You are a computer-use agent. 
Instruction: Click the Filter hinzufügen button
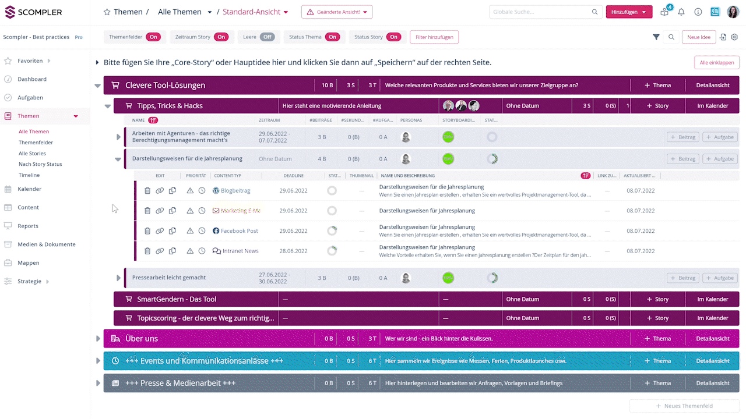pyautogui.click(x=434, y=37)
